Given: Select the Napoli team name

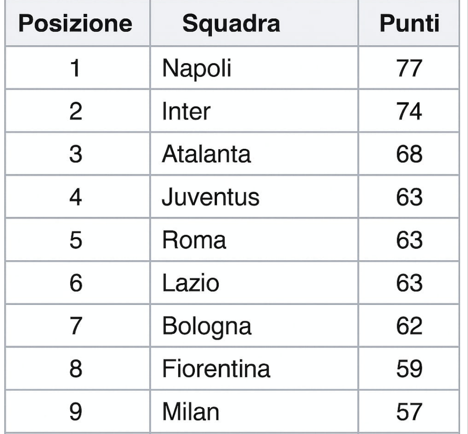Looking at the screenshot, I should click(x=197, y=68).
